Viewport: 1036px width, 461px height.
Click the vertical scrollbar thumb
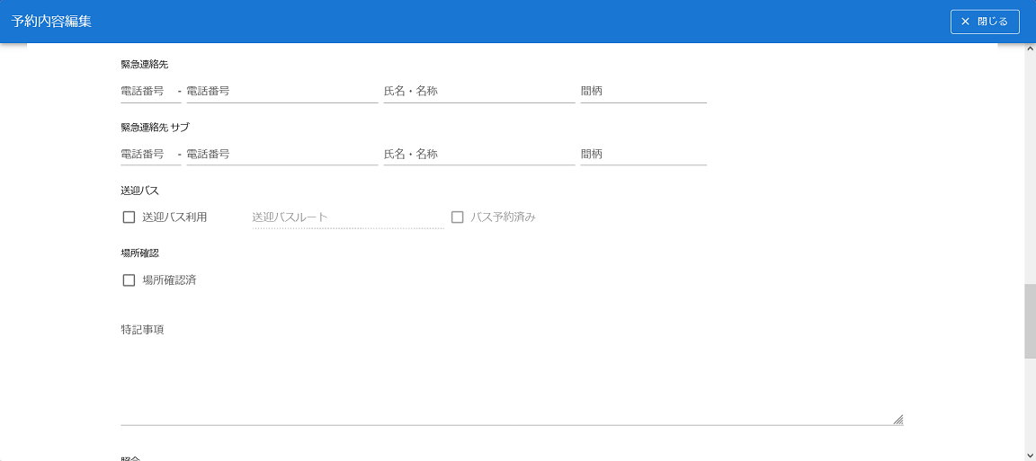click(x=1030, y=321)
